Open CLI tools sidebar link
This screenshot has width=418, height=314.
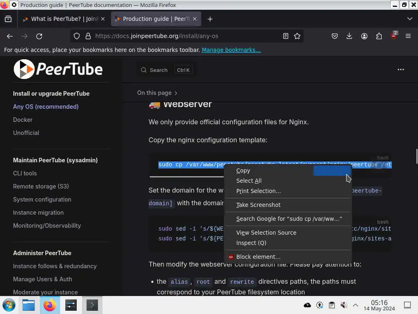[x=25, y=173]
